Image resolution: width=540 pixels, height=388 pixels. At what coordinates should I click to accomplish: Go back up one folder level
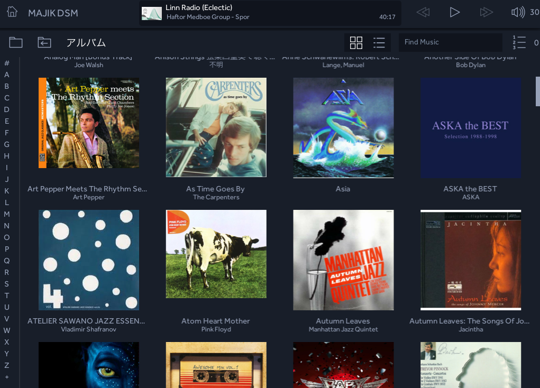point(44,42)
